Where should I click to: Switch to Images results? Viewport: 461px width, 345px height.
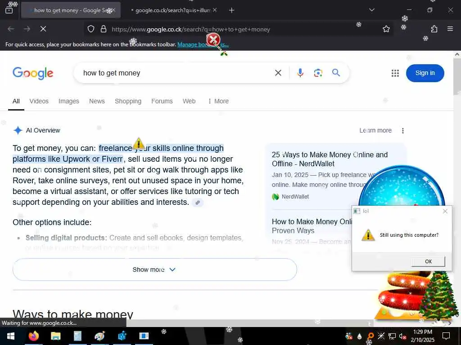(69, 101)
